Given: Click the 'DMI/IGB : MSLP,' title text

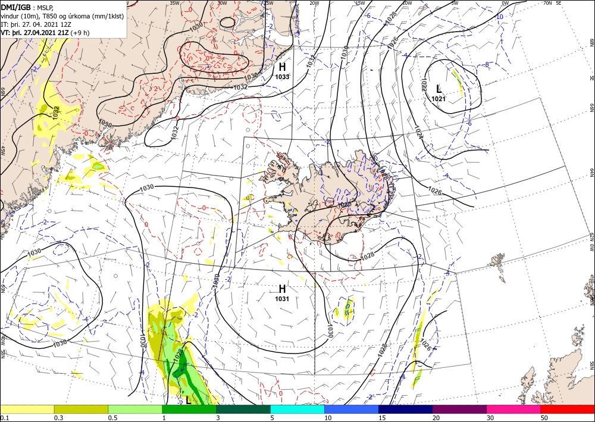Looking at the screenshot, I should [27, 7].
